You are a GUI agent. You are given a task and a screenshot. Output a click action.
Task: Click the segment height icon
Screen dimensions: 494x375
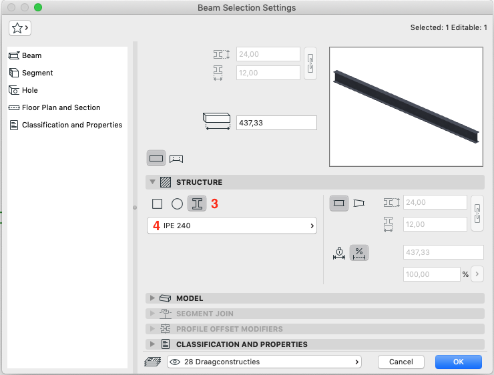pos(392,202)
